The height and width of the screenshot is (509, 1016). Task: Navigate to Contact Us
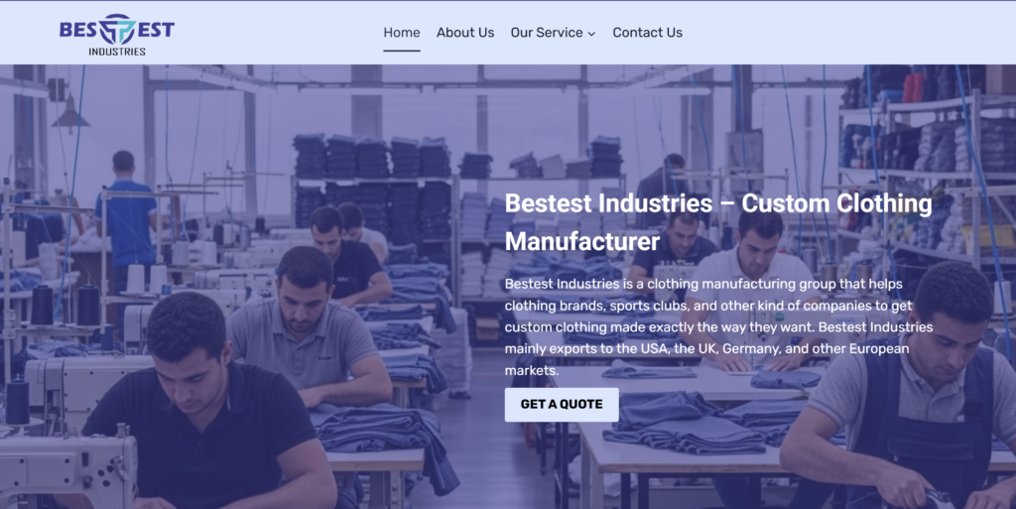pos(647,33)
